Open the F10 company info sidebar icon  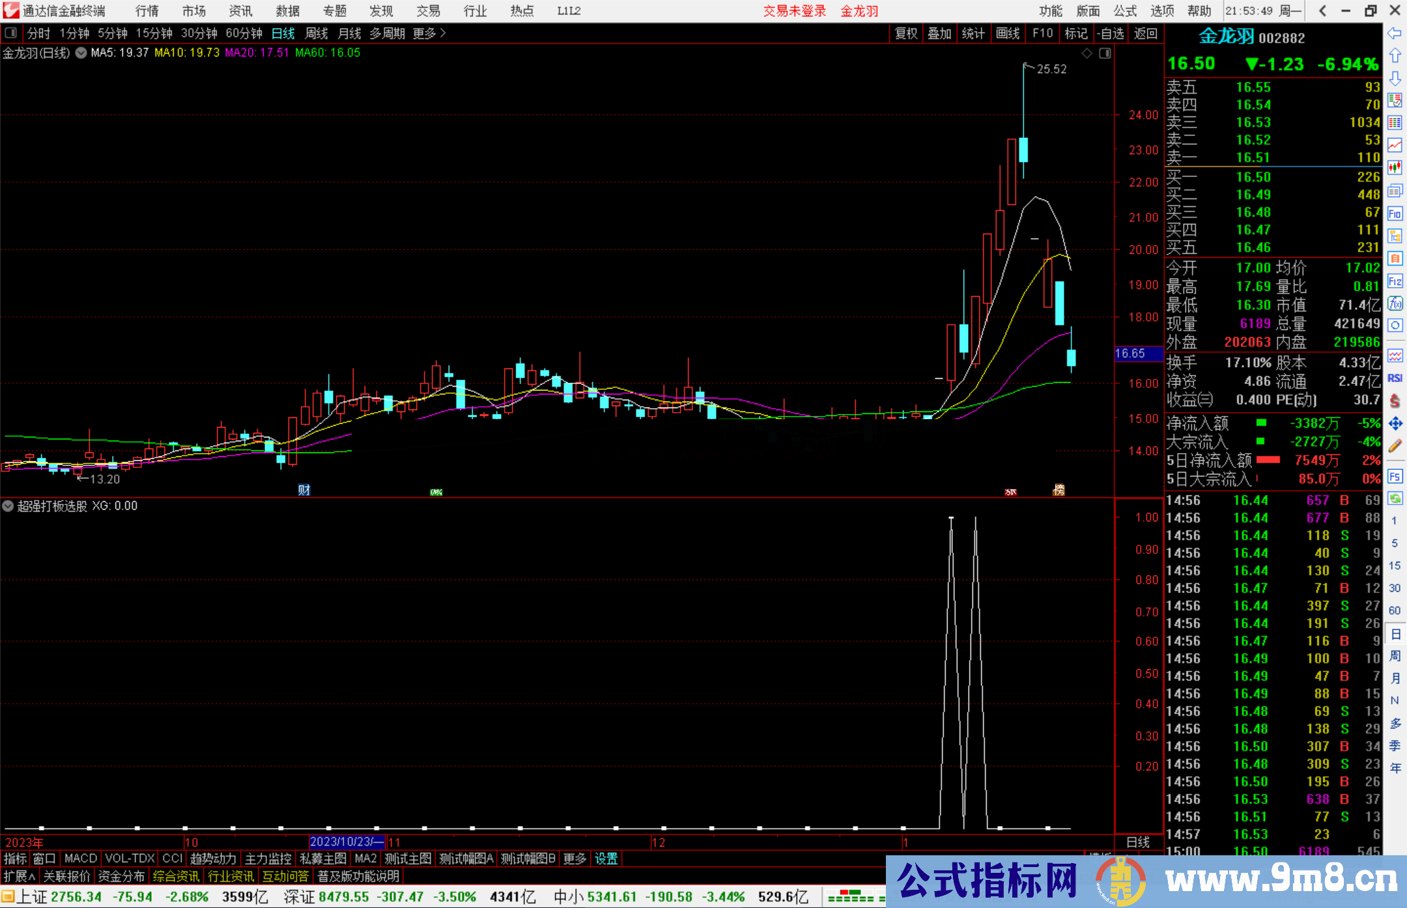(1395, 213)
